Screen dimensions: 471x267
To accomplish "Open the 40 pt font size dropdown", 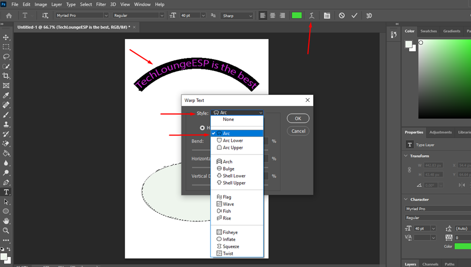I will pos(203,15).
